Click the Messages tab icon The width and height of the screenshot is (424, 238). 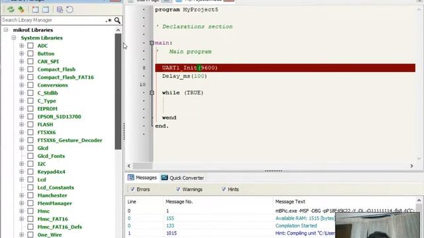(x=131, y=177)
